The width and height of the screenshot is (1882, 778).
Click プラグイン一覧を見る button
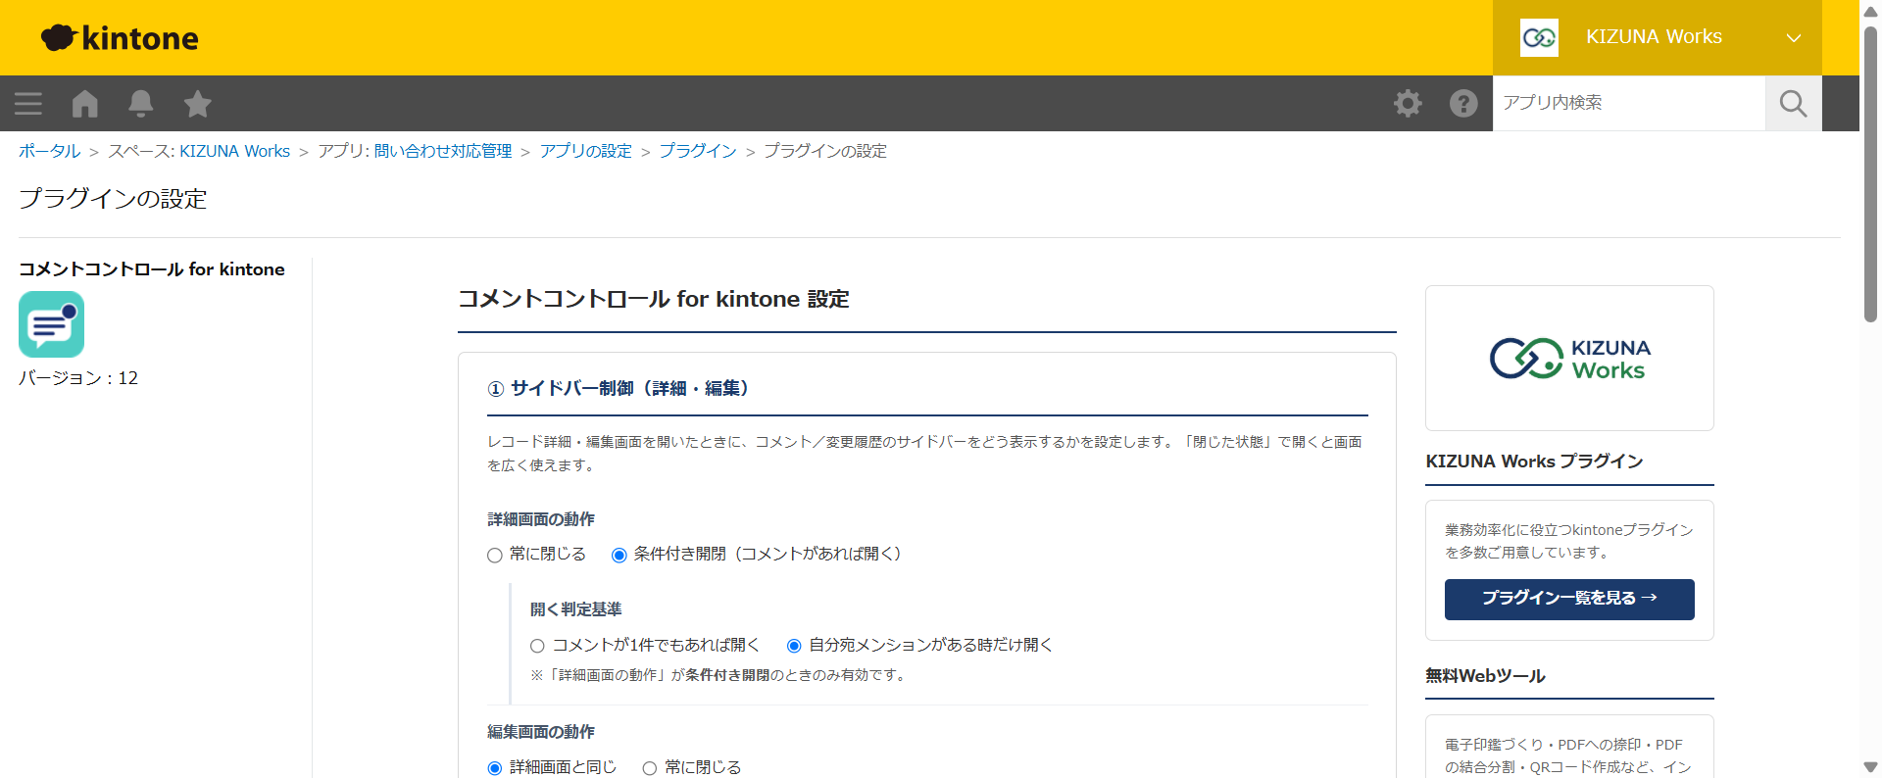(1569, 599)
